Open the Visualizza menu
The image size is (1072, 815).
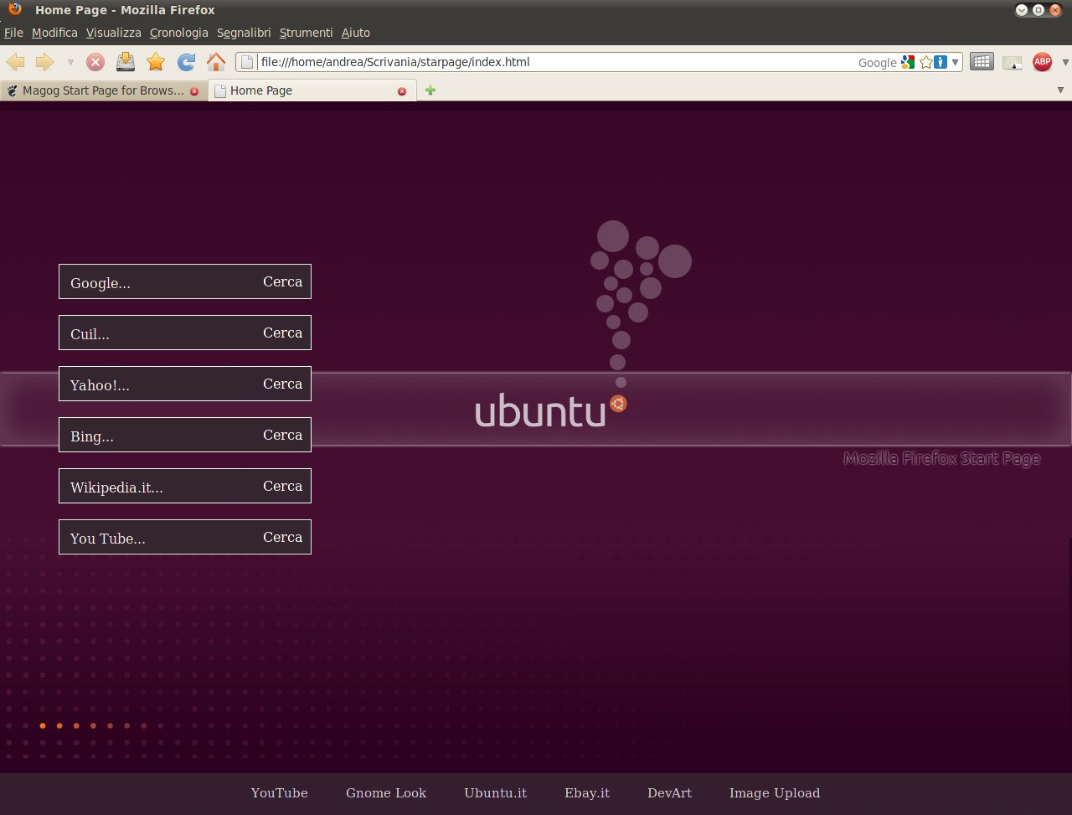114,33
